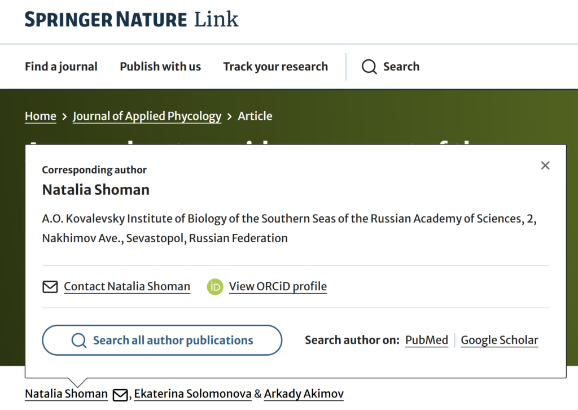Open Journal of Applied Phycology breadcrumb
The image size is (578, 410).
click(147, 116)
